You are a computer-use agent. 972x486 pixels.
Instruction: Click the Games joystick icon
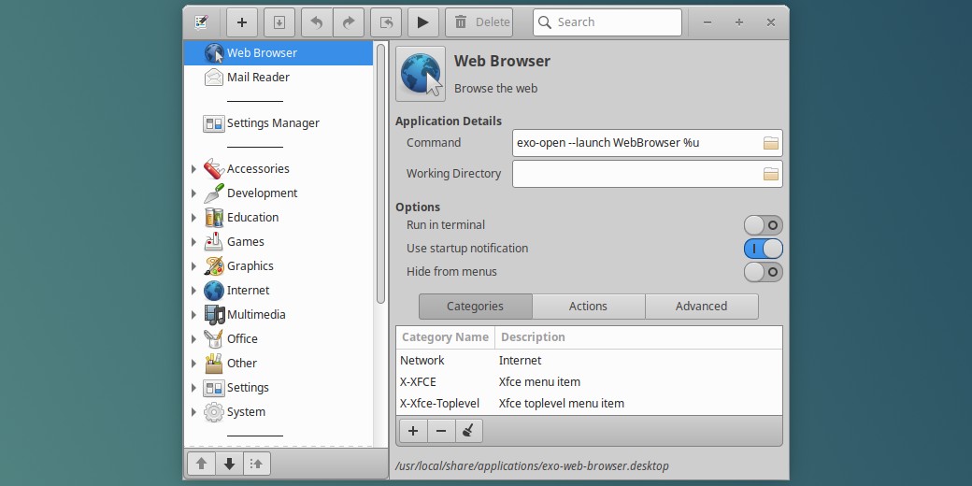point(214,242)
